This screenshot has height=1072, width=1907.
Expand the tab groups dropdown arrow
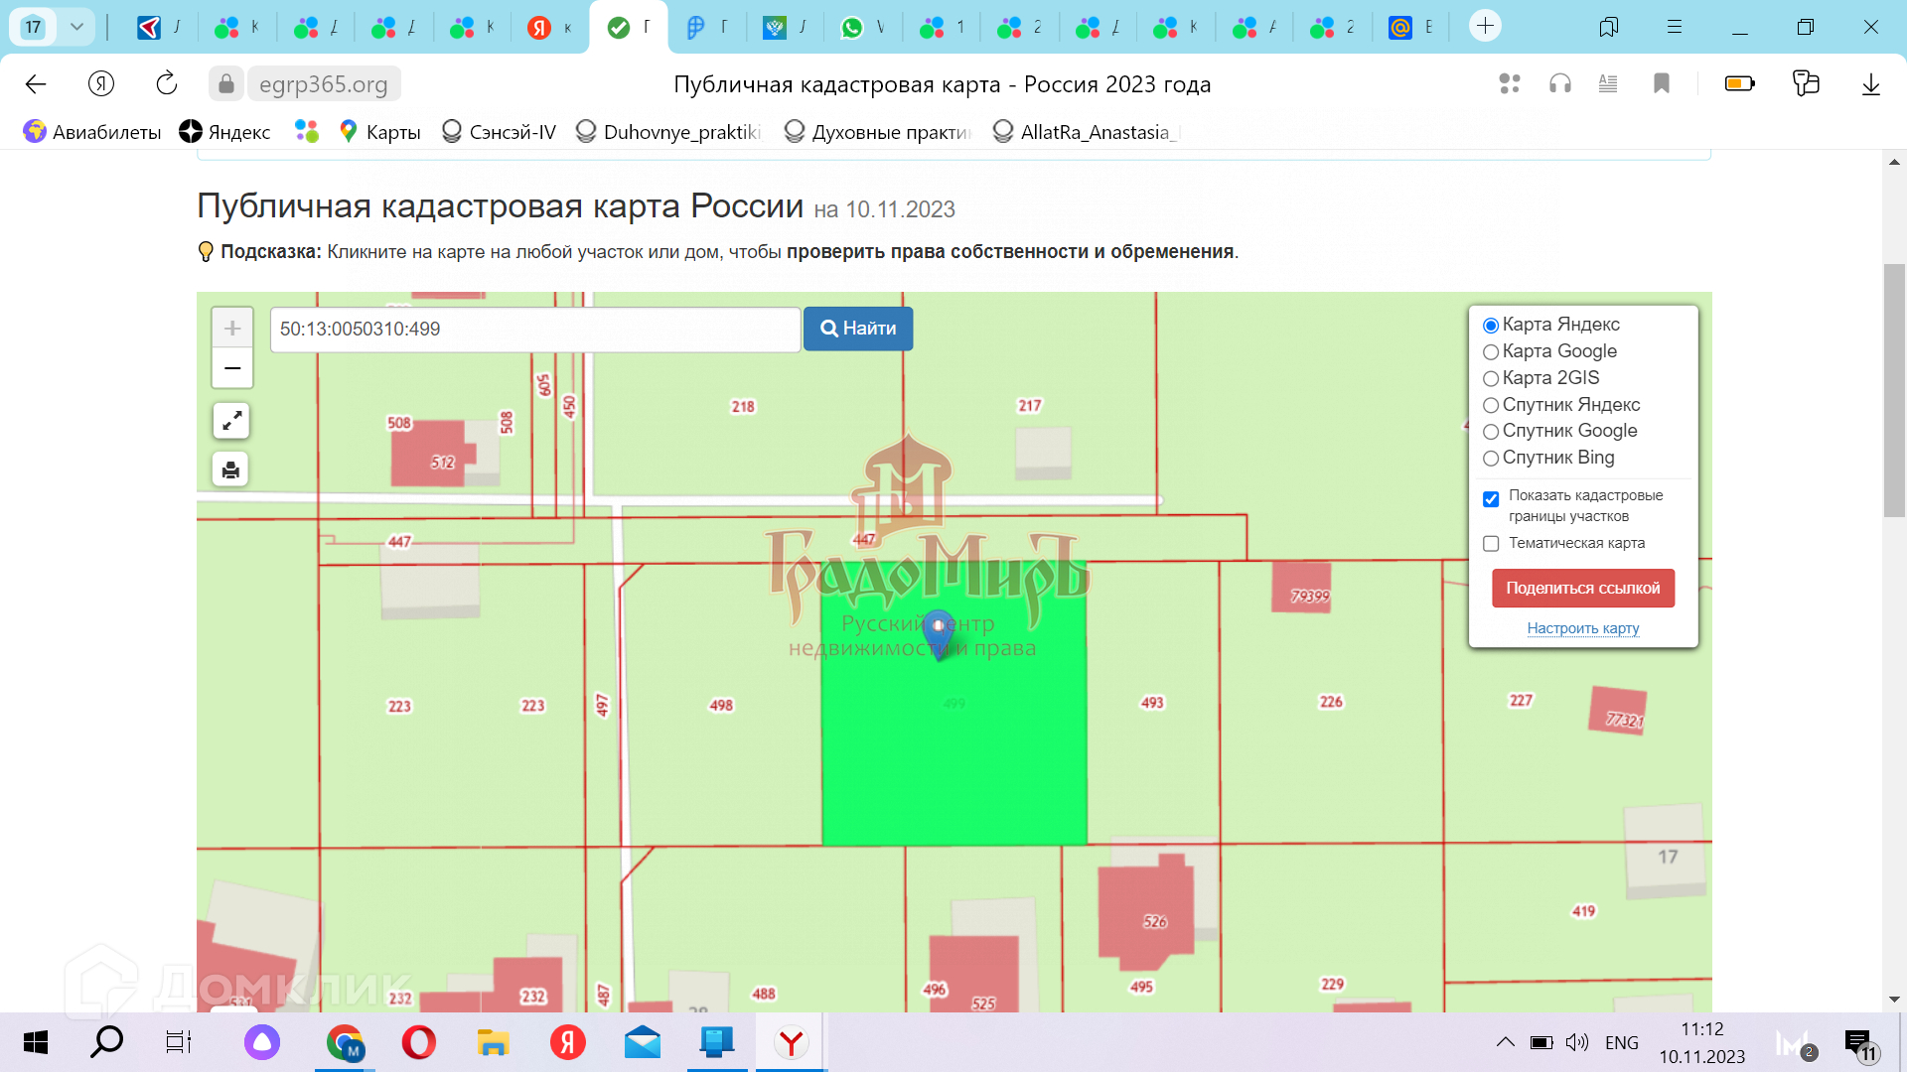pos(76,27)
